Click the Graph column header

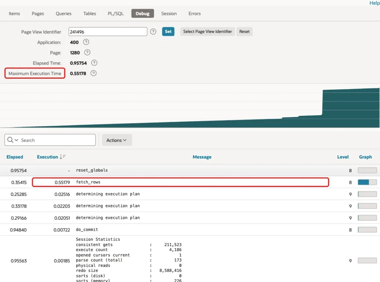tap(366, 157)
